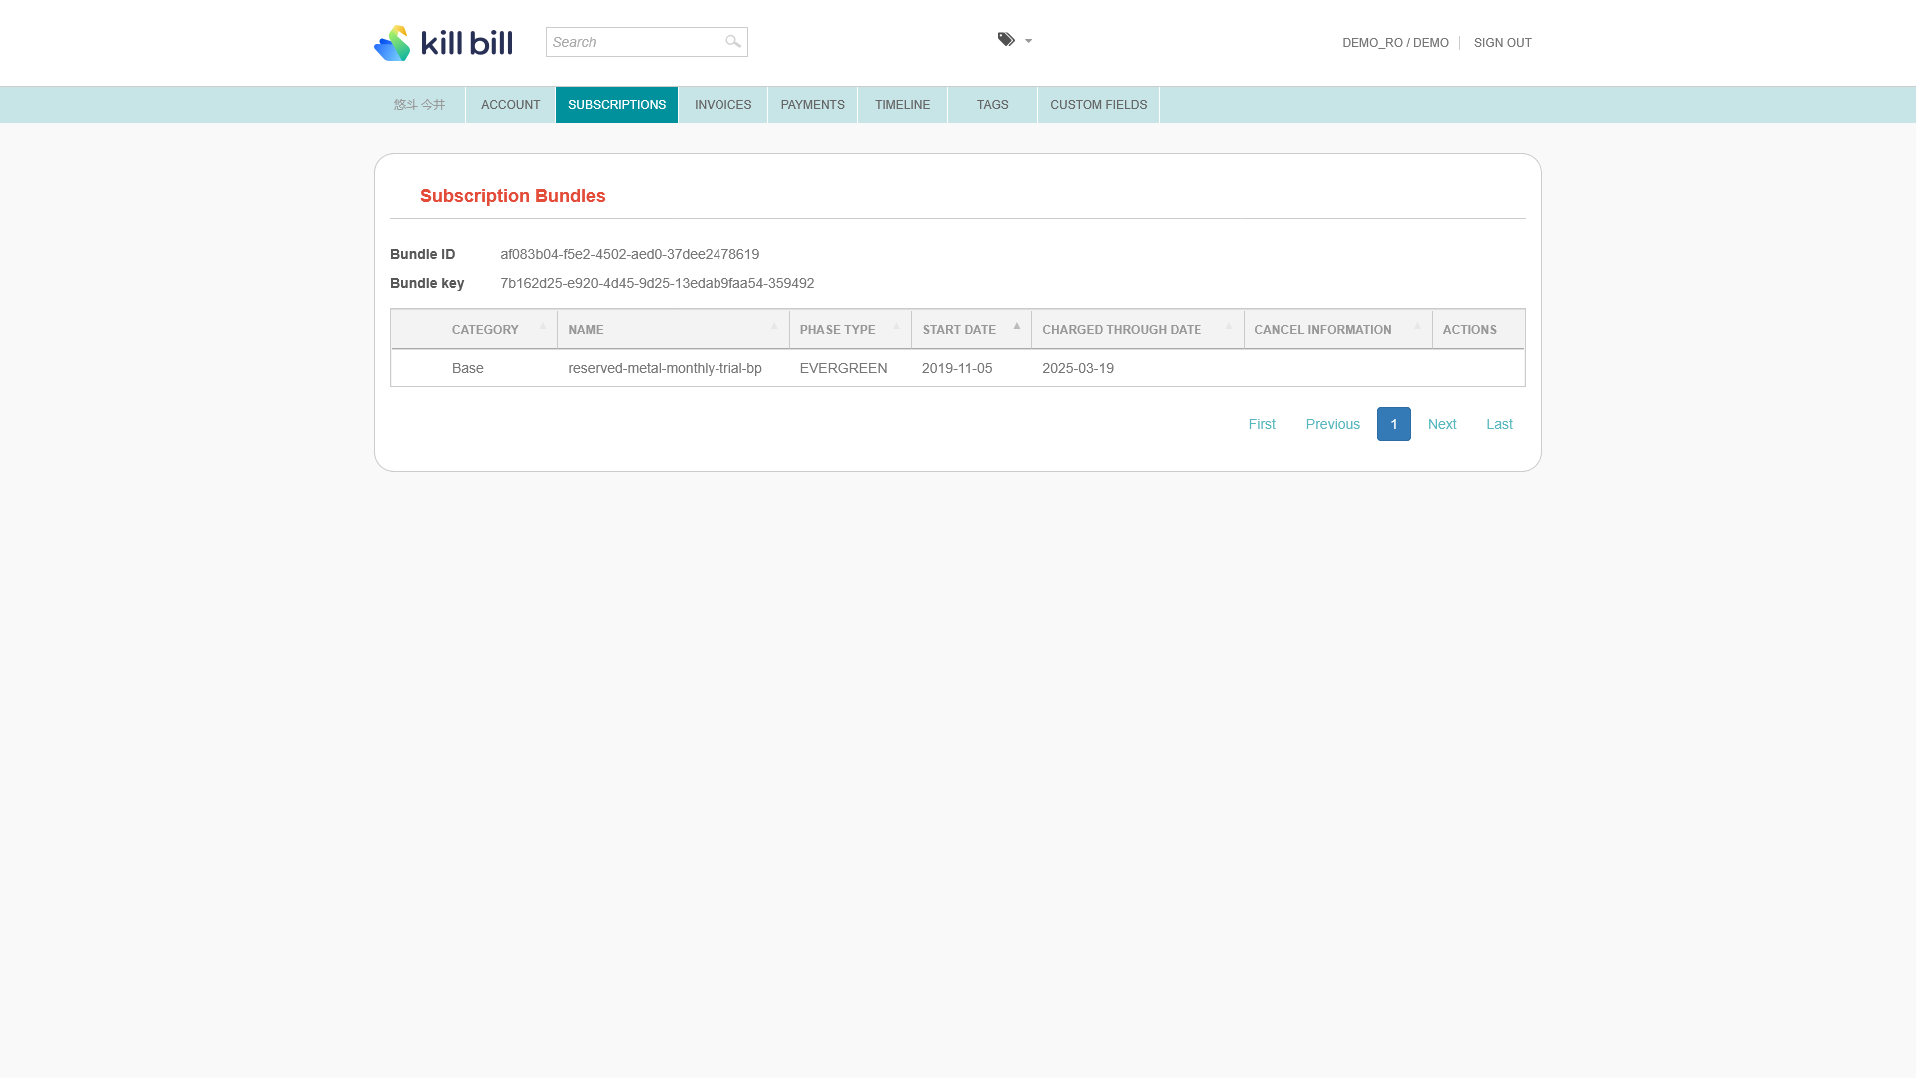Jump to the Last page

coord(1499,424)
